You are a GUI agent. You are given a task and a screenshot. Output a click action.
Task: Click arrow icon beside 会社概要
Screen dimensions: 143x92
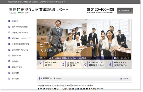click(9, 73)
